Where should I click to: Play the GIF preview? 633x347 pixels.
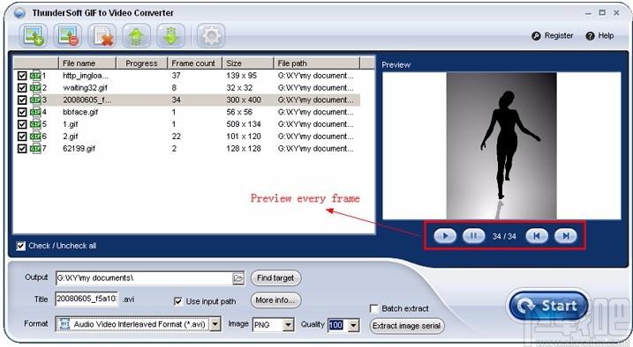445,236
